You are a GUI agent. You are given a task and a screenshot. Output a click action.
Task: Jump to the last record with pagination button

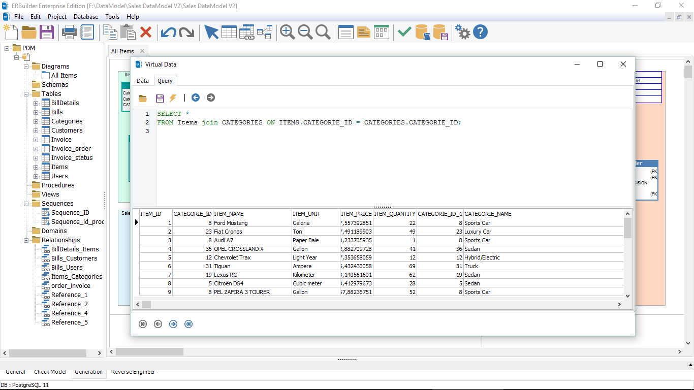[188, 323]
